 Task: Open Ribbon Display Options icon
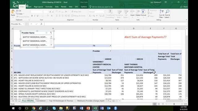click(166, 2)
